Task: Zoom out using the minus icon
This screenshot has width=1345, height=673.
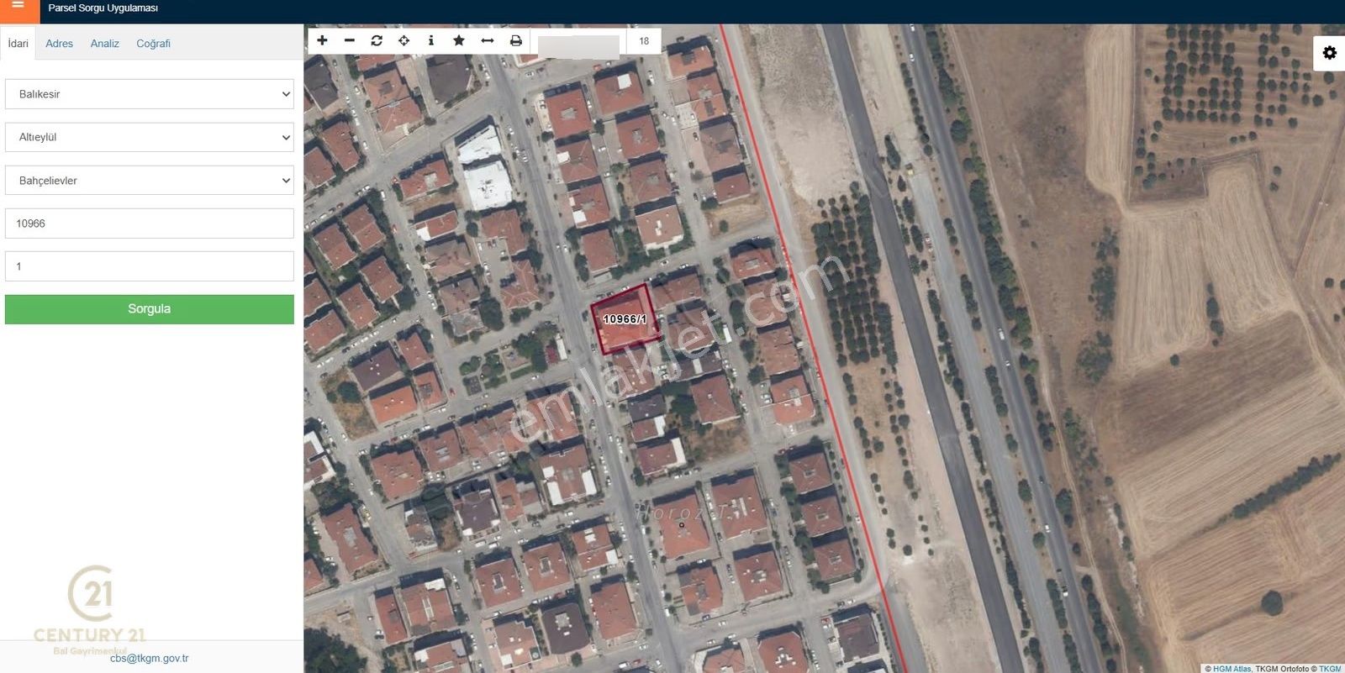Action: coord(350,40)
